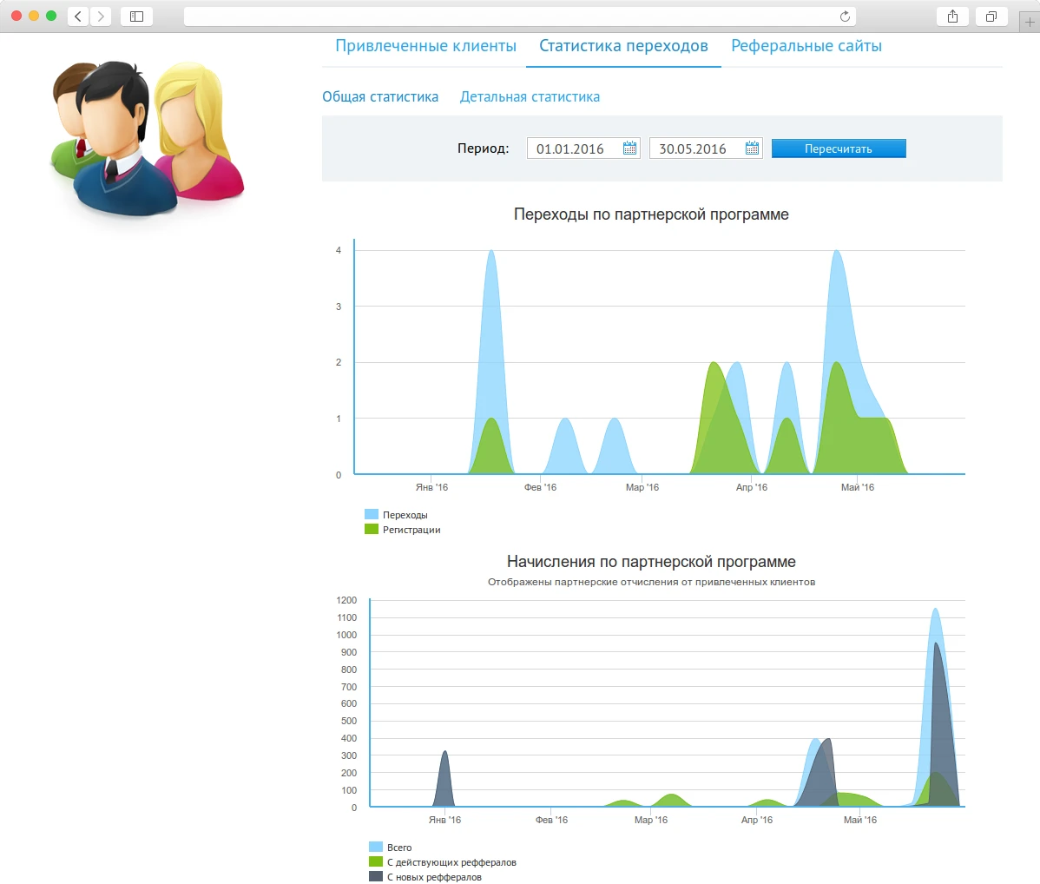Click the Safari forward arrow
This screenshot has height=884, width=1040.
click(101, 16)
